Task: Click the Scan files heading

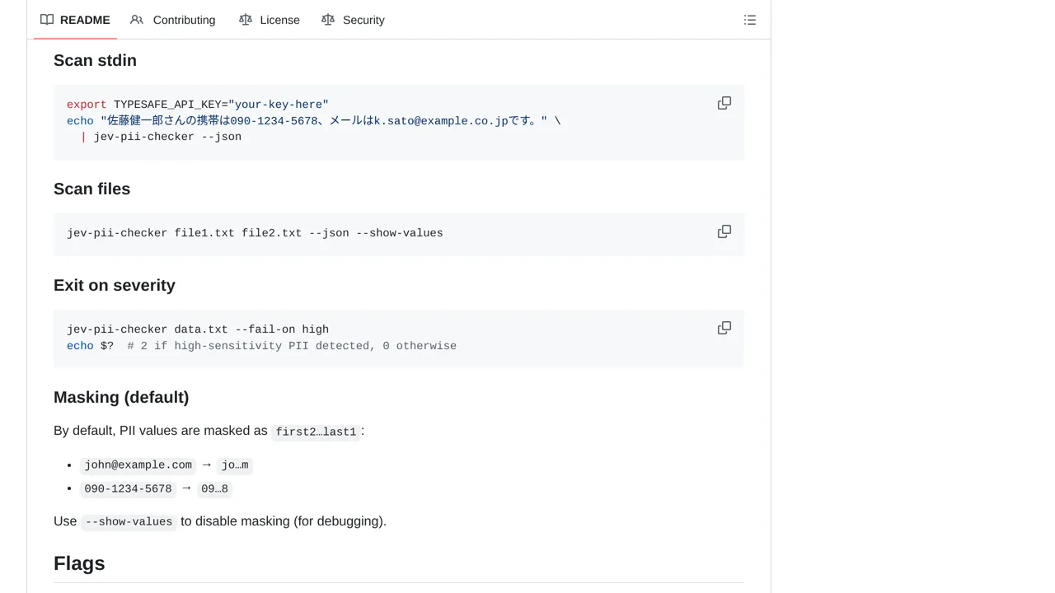Action: [91, 189]
